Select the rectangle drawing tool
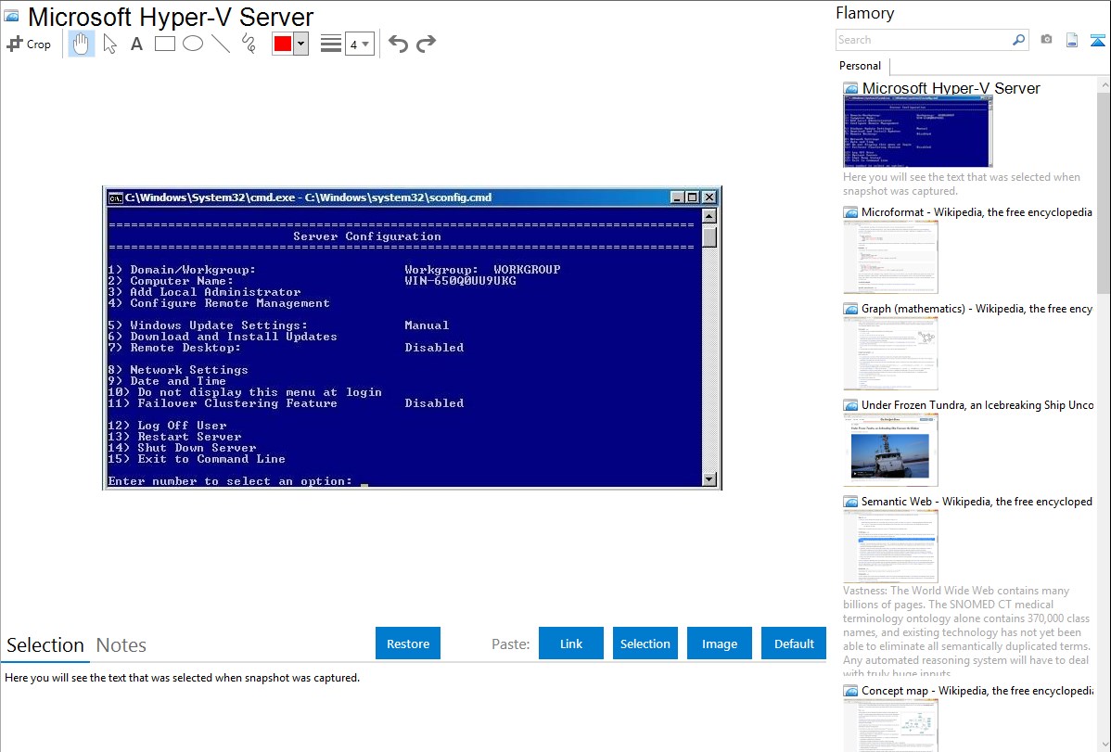 coord(165,44)
